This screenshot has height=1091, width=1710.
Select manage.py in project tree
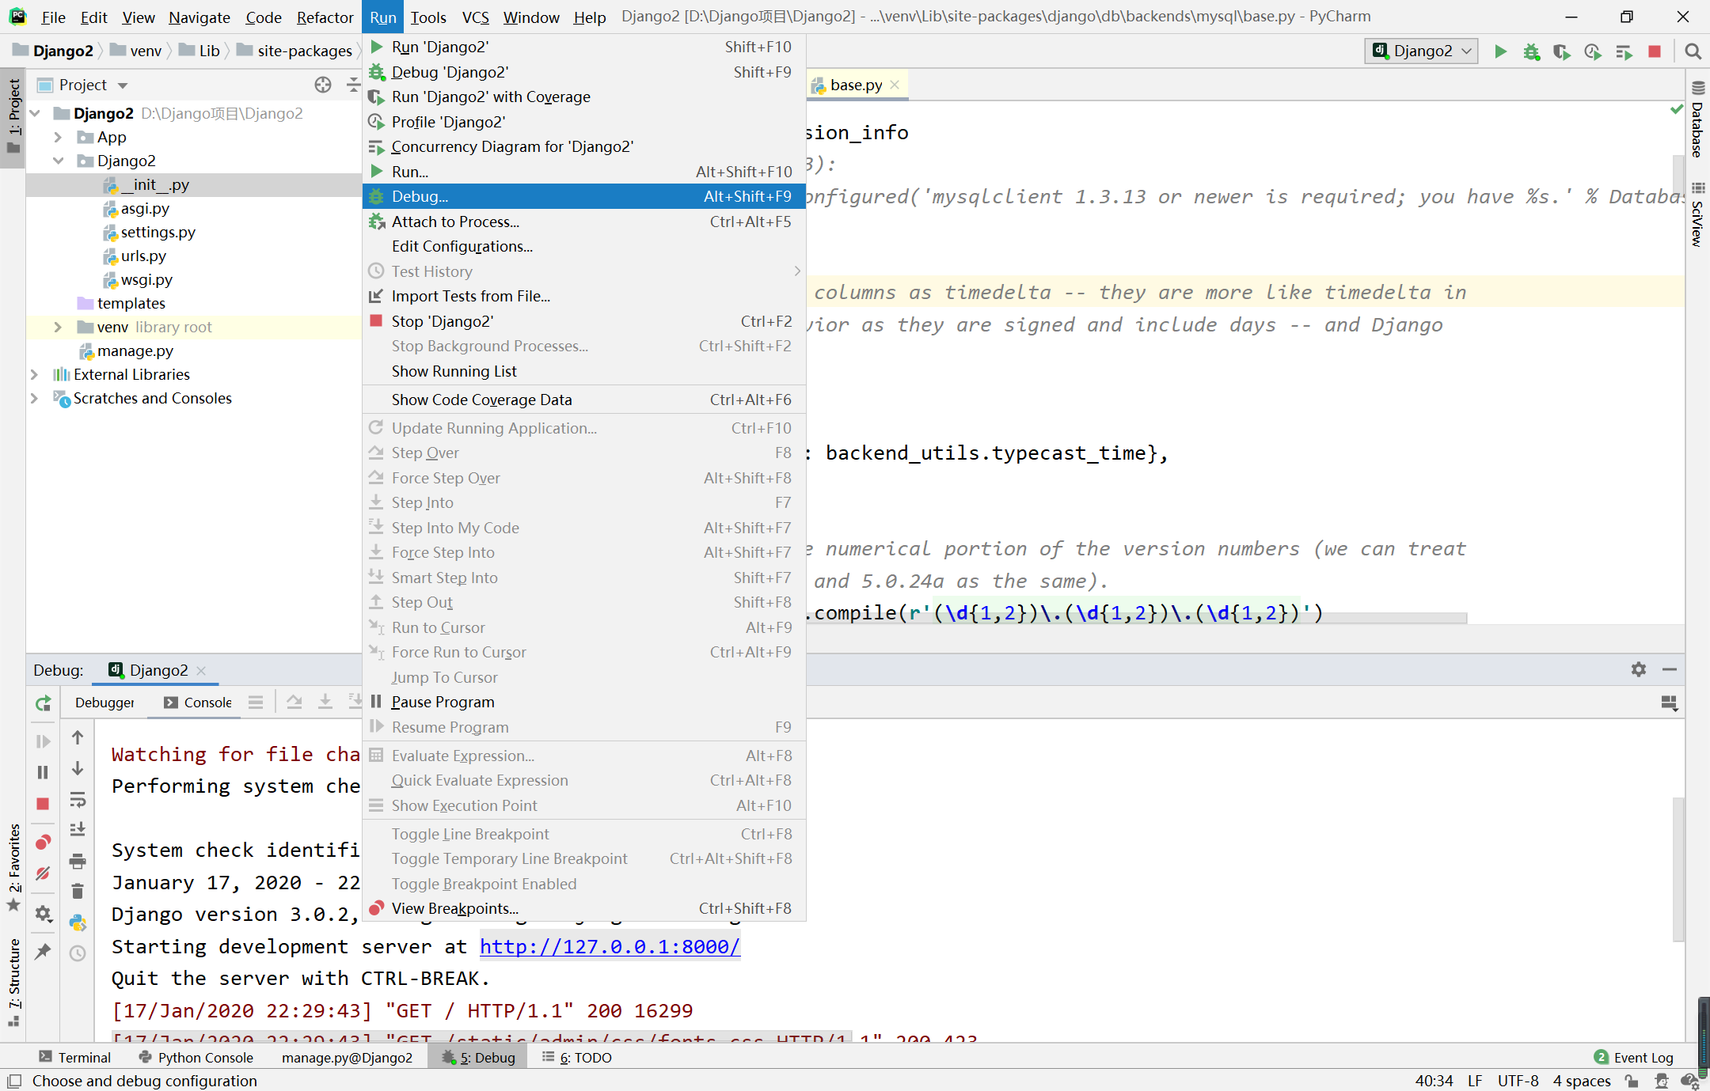135,350
